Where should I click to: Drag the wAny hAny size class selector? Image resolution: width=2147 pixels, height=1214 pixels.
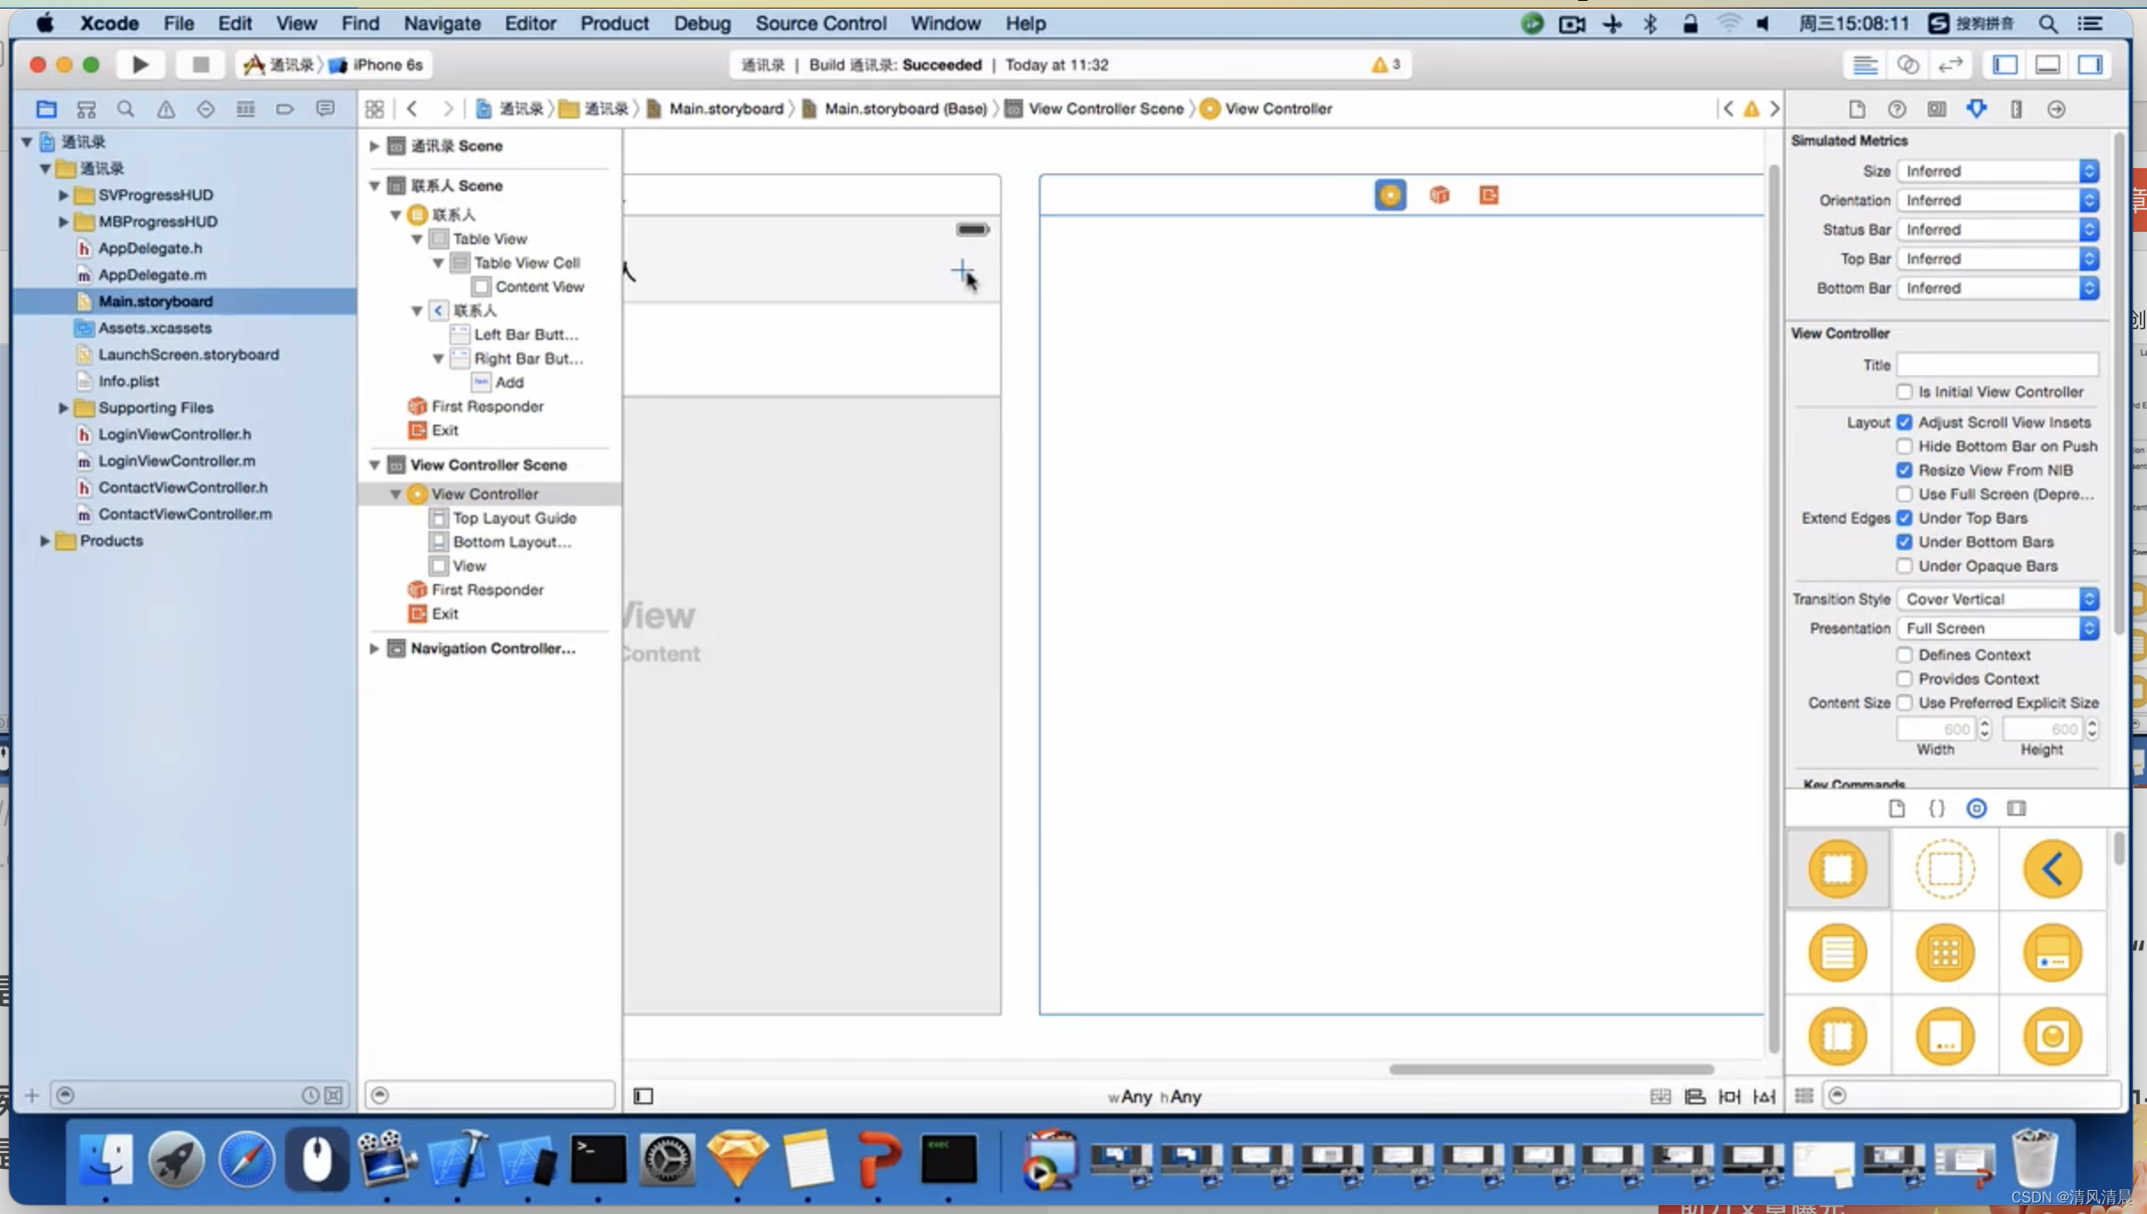[x=1155, y=1096]
